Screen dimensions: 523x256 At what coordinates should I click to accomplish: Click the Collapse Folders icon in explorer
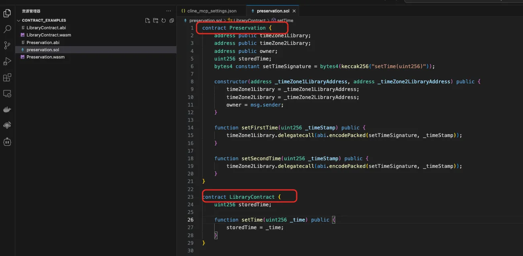172,20
